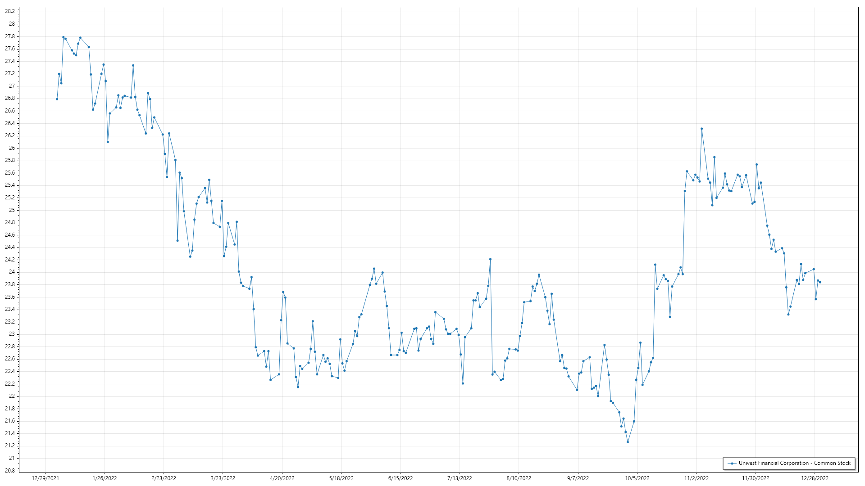The height and width of the screenshot is (486, 865).
Task: Click the 26.4 y-axis value label
Action: (9, 123)
